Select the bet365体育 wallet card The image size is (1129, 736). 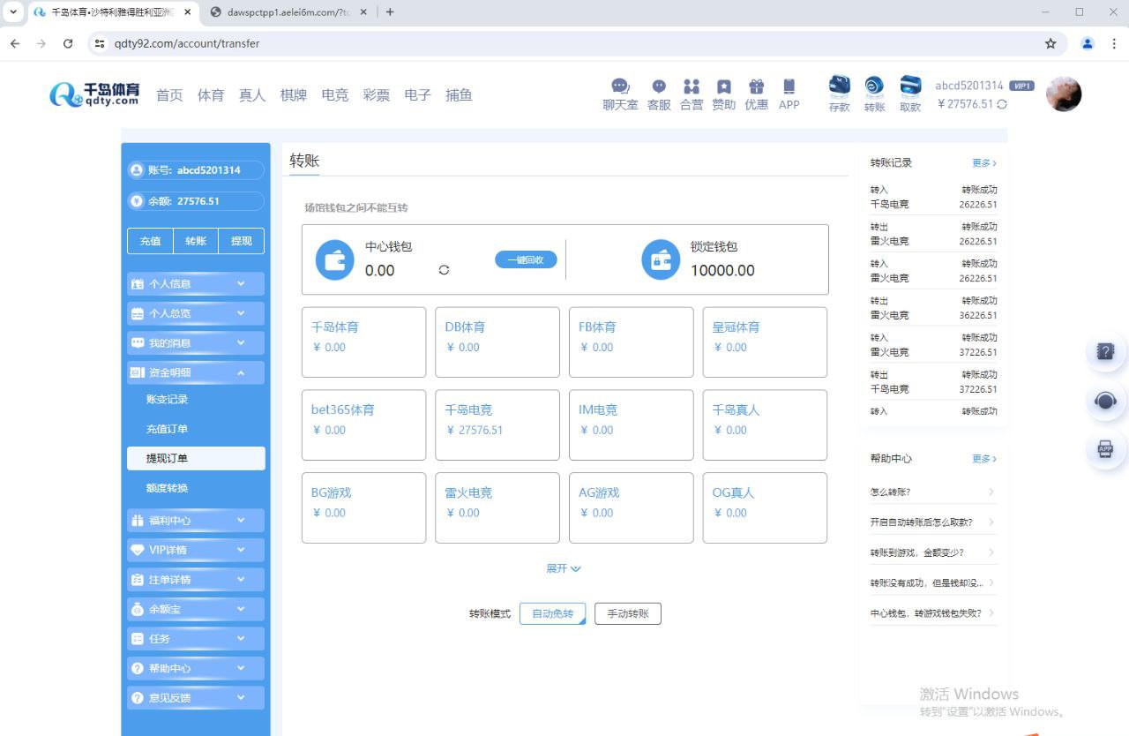(x=363, y=425)
